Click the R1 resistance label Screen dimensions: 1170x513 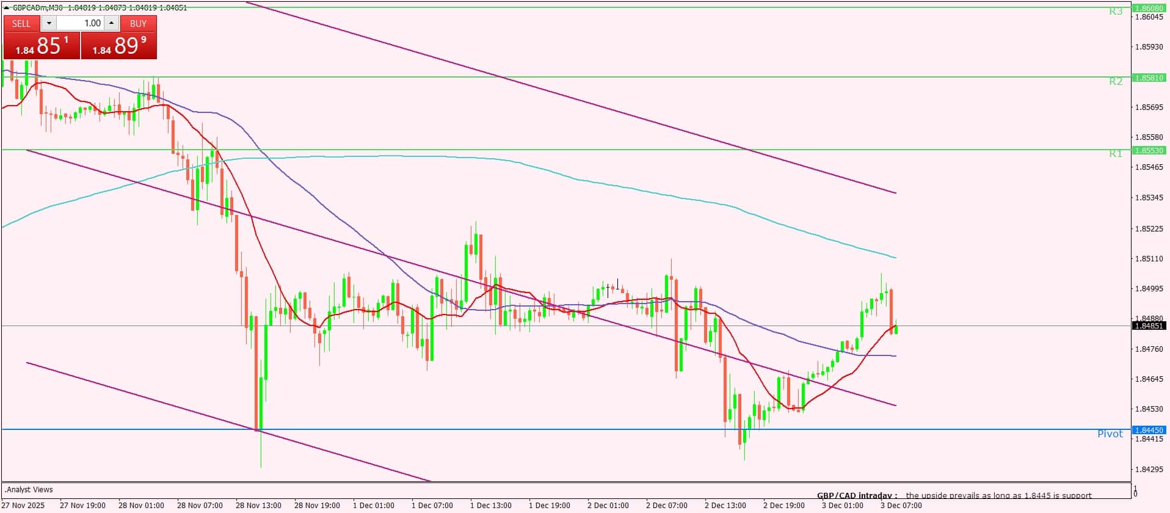point(1116,154)
